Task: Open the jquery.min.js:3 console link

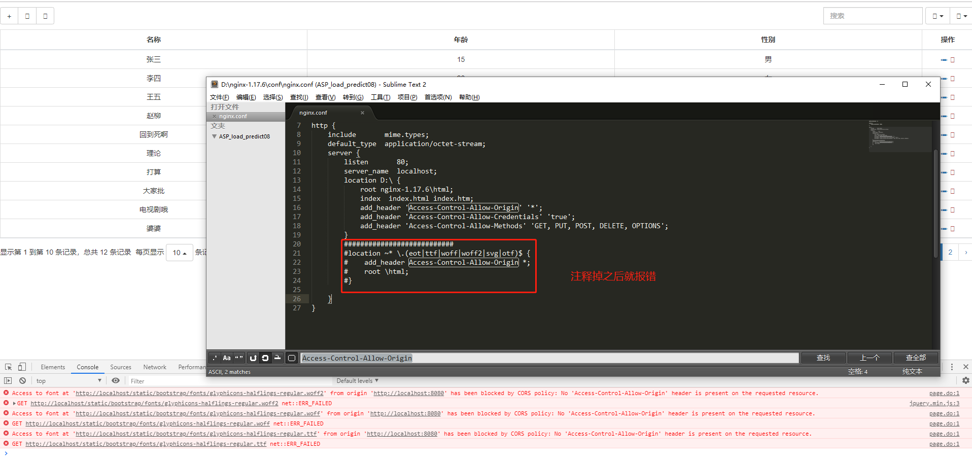Action: pyautogui.click(x=935, y=403)
